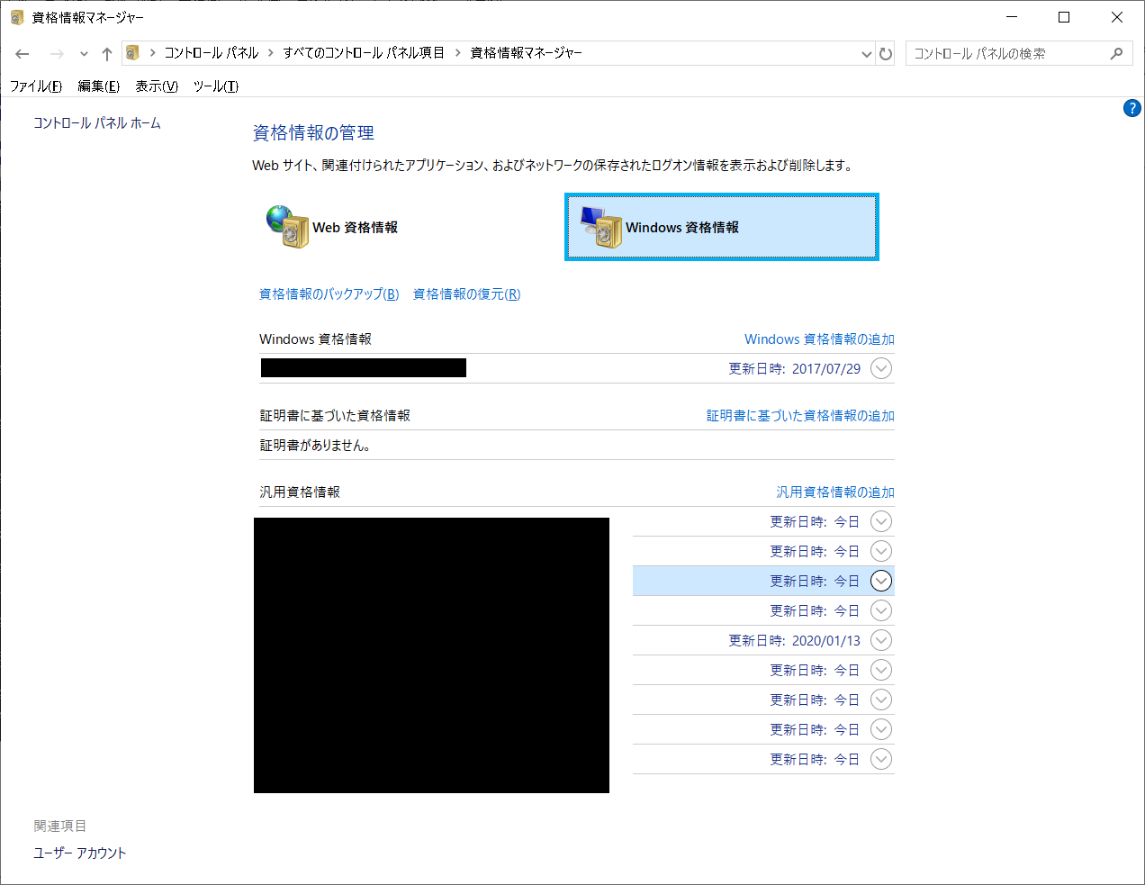
Task: Click the 更新日時: 2020/01/13 text
Action: pyautogui.click(x=794, y=641)
